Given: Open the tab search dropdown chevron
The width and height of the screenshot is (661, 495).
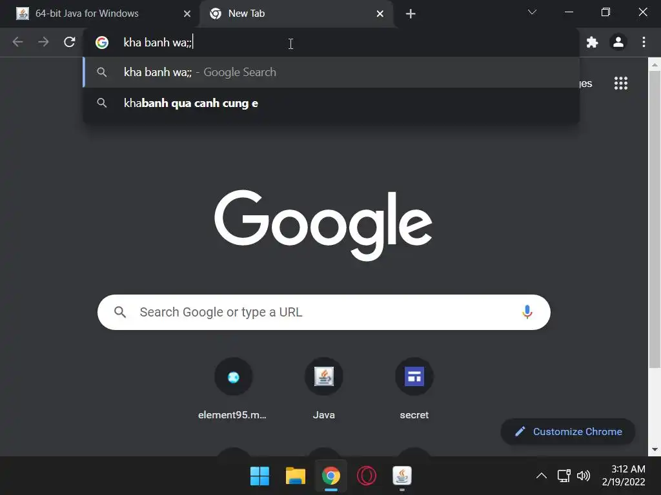Looking at the screenshot, I should coord(532,12).
